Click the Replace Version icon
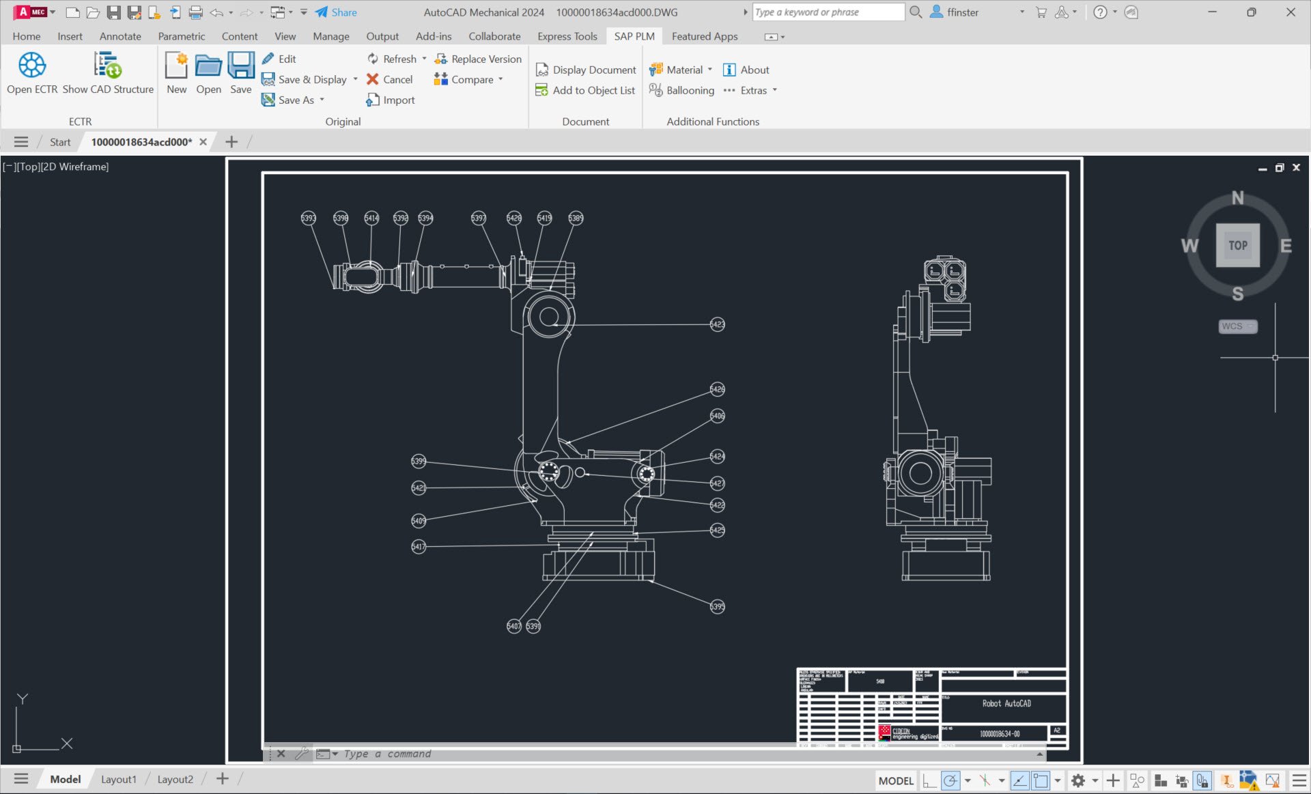 (x=441, y=59)
